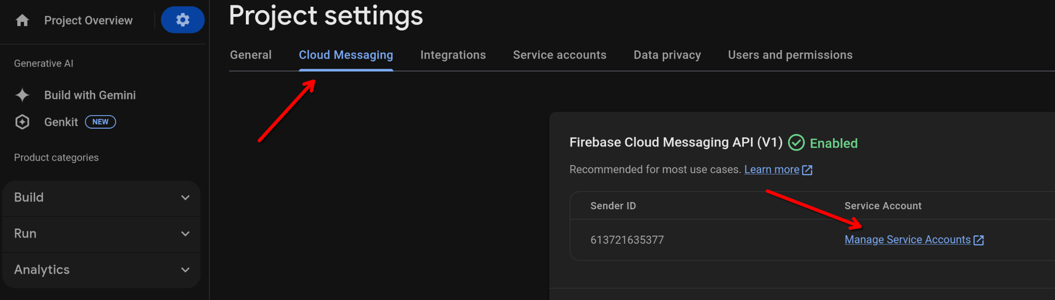1055x300 pixels.
Task: Click the NEW badge beside Genkit
Action: 100,122
